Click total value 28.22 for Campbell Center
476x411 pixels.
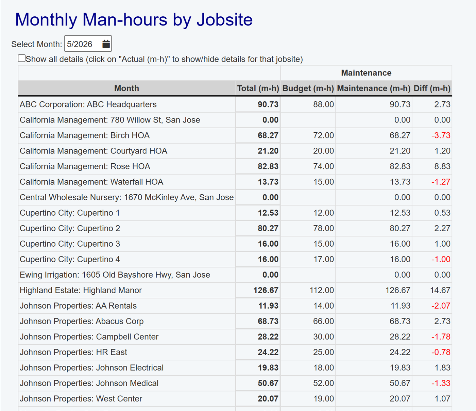[268, 337]
